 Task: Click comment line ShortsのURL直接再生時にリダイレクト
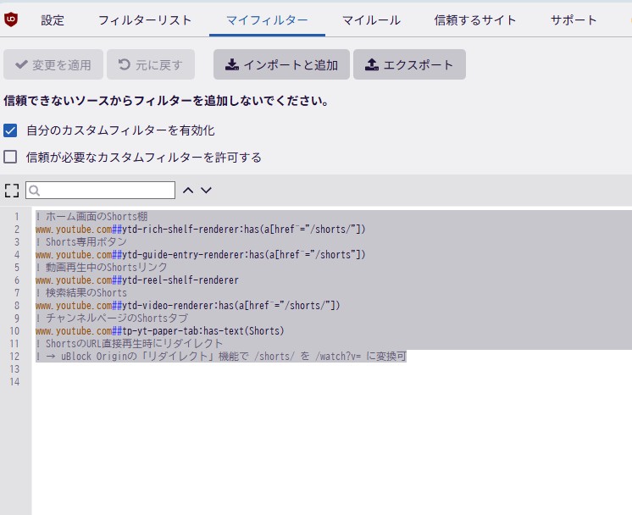pyautogui.click(x=129, y=343)
